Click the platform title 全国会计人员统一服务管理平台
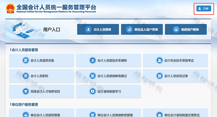This screenshot has width=217, height=117. point(56,7)
